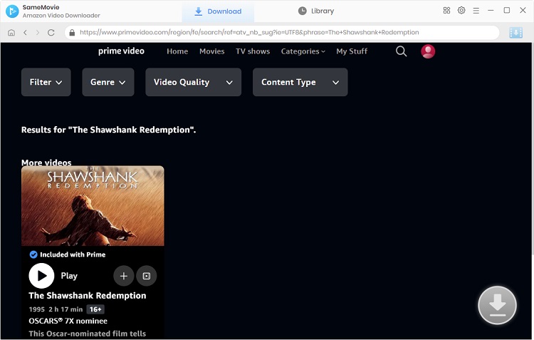The image size is (534, 340).
Task: Click the vertical scrollbar on the right
Action: [532, 150]
